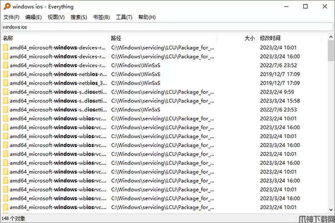Click the scrollbar up arrow

click(331, 37)
